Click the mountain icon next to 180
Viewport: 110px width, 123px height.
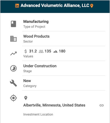point(56,52)
